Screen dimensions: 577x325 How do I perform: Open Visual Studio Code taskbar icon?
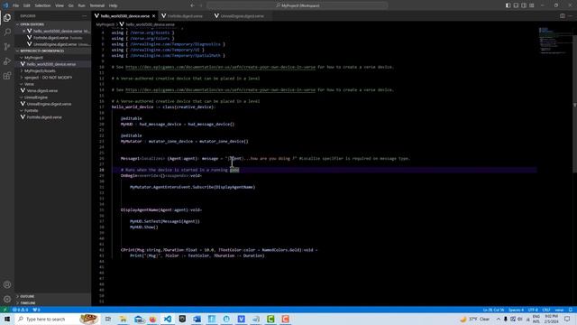[x=168, y=319]
